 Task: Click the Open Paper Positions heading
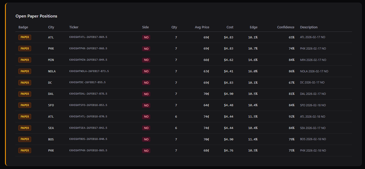tap(36, 16)
